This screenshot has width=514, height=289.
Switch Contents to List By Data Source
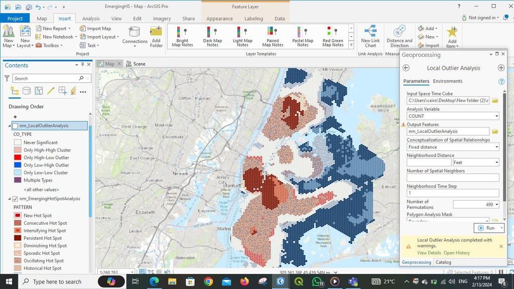[27, 91]
